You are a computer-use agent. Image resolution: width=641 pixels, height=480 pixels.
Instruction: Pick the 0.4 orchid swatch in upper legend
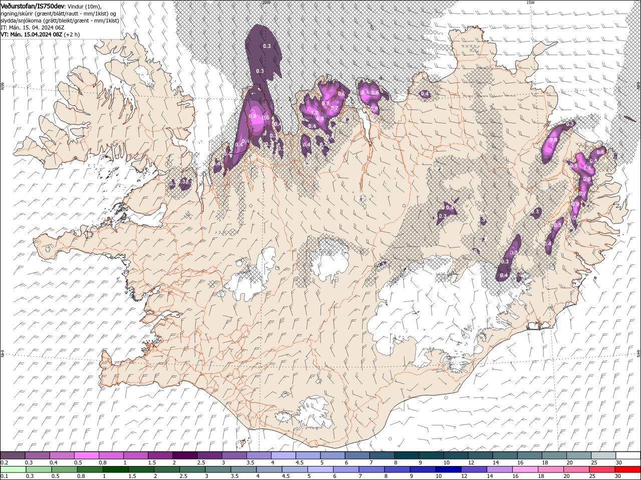[62, 455]
